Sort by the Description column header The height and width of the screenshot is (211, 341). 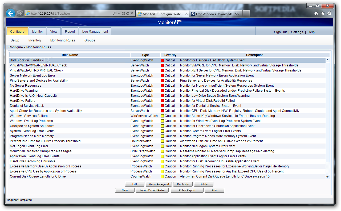255,55
